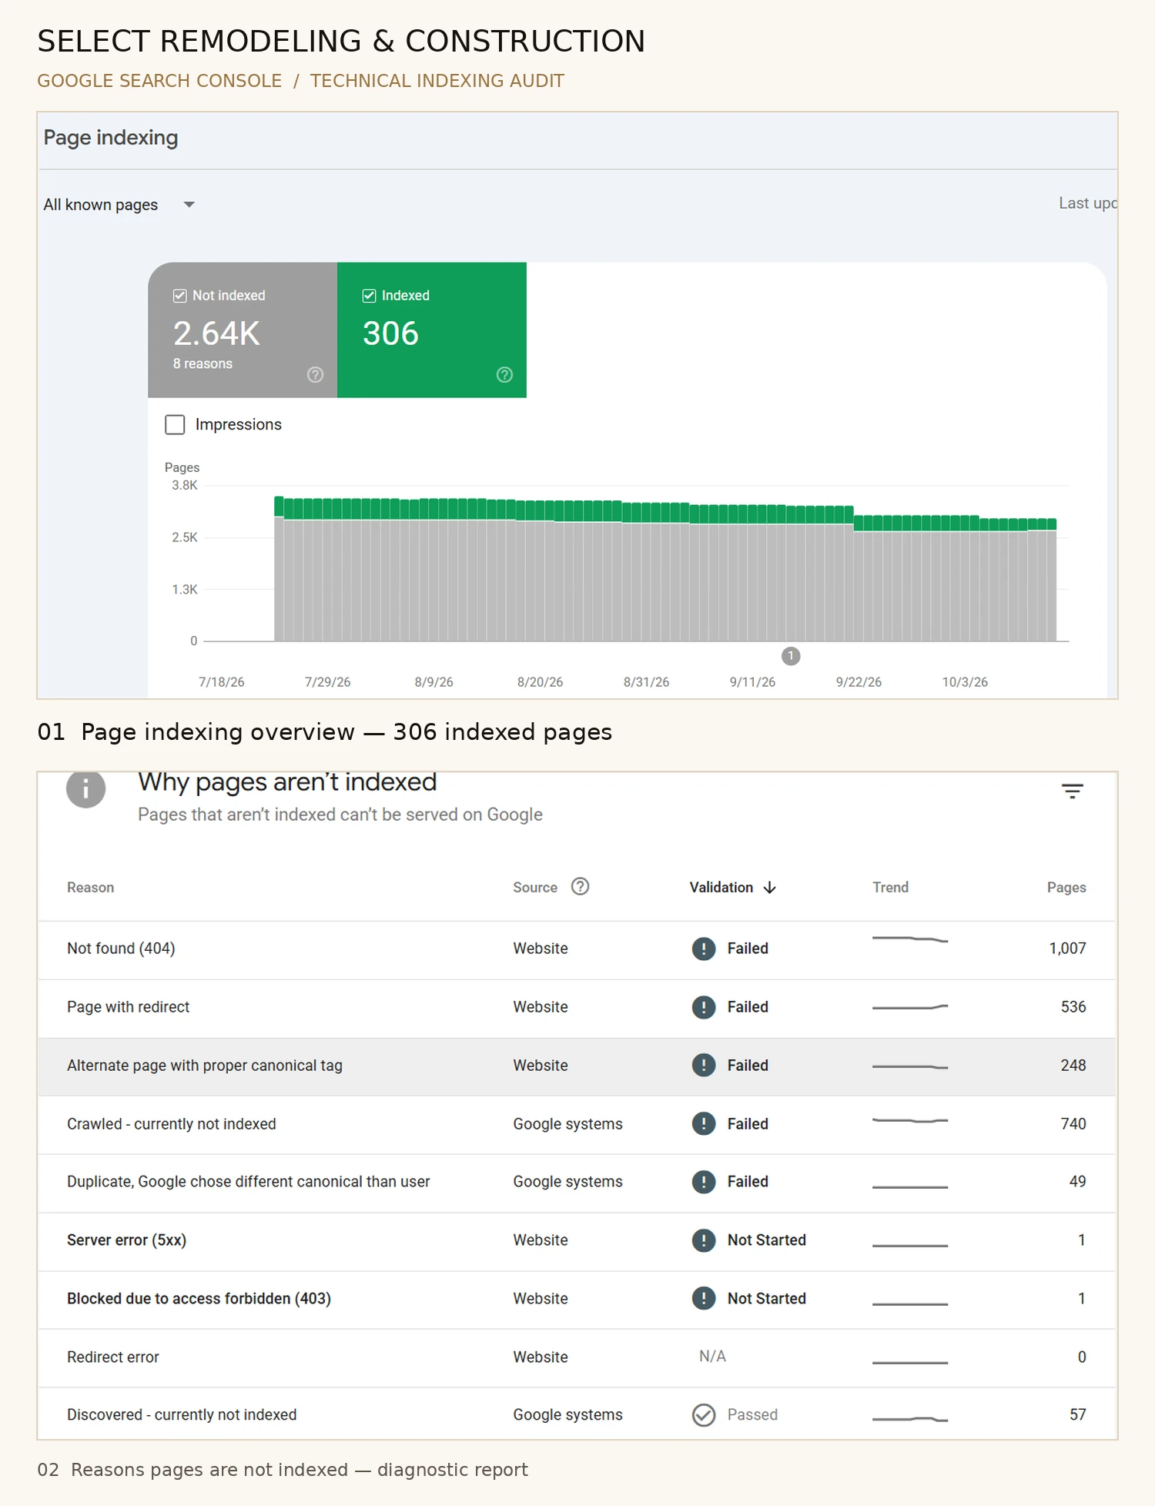
Task: Click Failed status icon for Page with redirect
Action: [x=704, y=1007]
